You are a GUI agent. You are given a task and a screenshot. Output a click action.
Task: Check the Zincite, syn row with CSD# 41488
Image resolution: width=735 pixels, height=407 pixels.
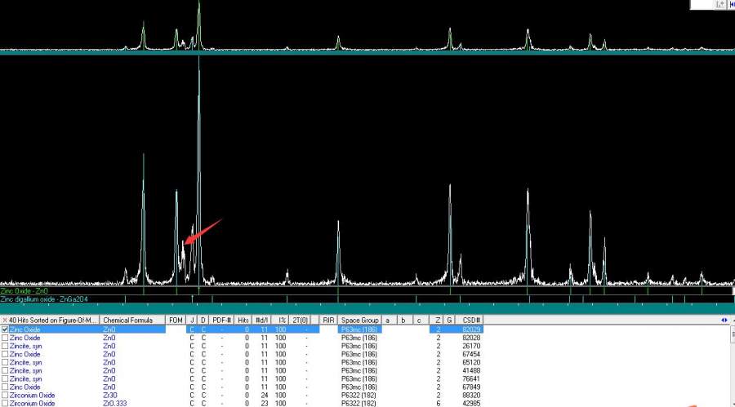pyautogui.click(x=5, y=370)
